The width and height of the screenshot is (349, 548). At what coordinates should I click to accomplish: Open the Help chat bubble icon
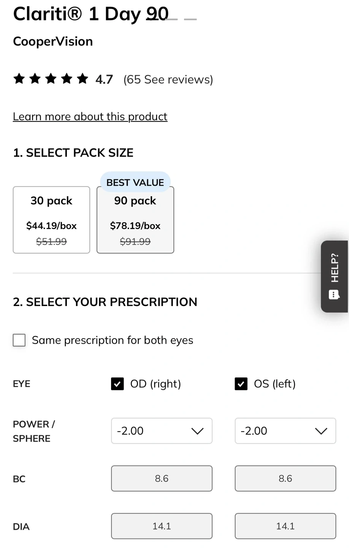tap(333, 295)
